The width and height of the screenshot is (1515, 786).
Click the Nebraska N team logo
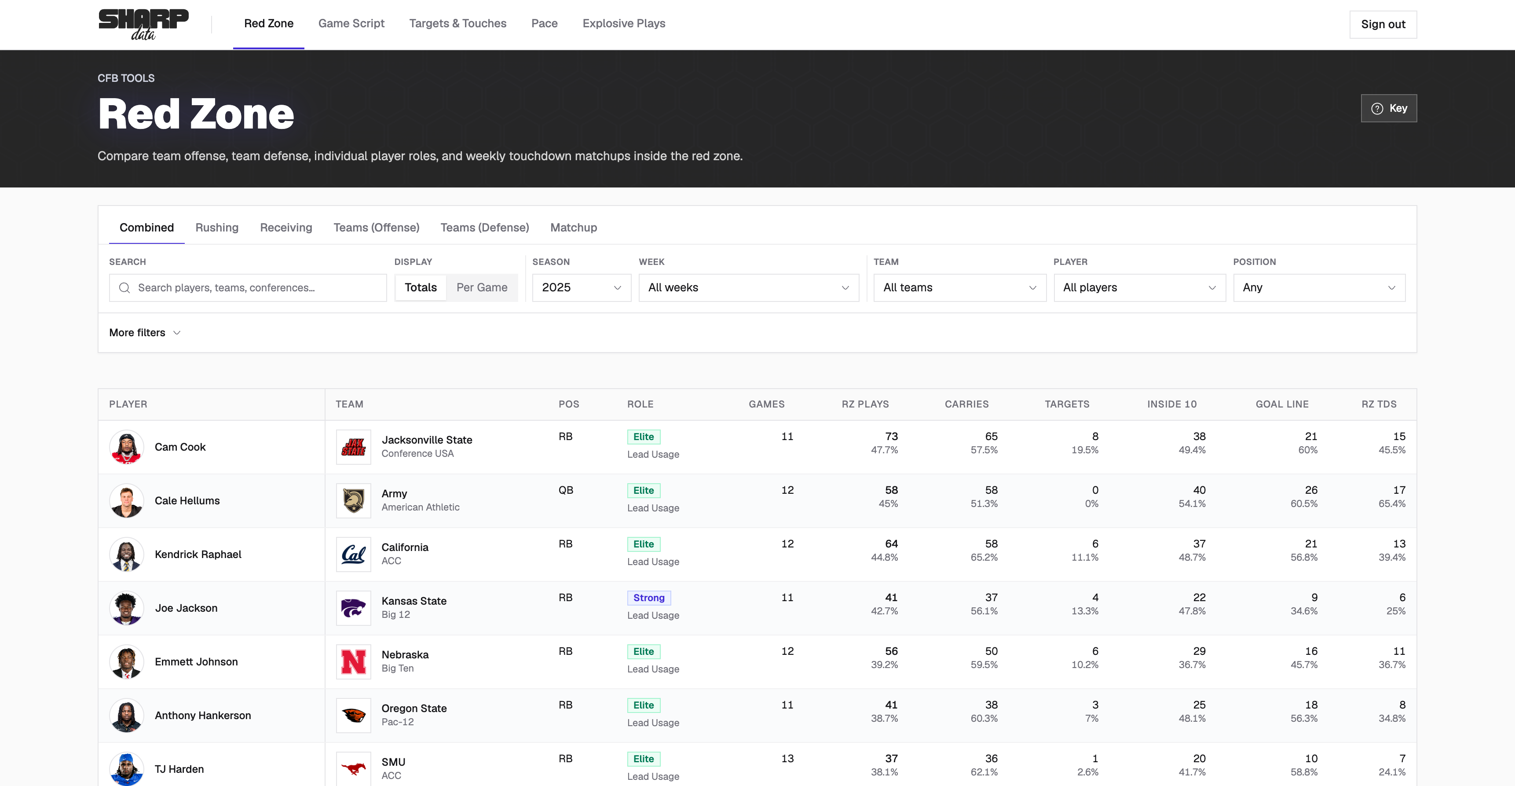(354, 662)
